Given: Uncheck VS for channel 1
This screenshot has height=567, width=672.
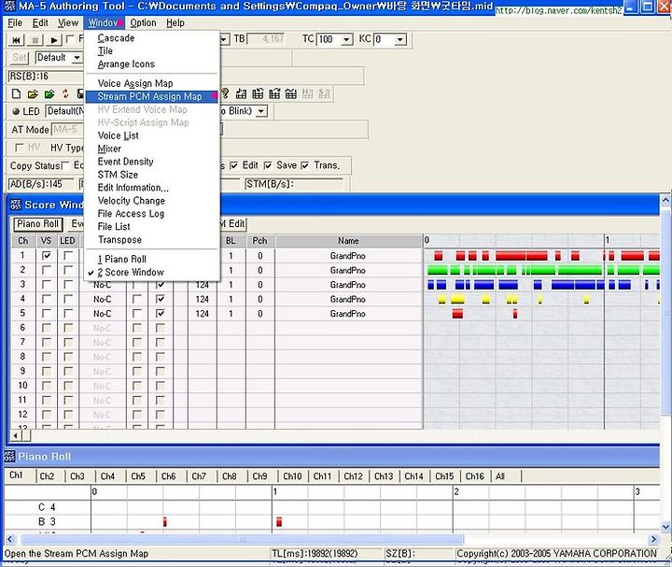Looking at the screenshot, I should coord(47,256).
